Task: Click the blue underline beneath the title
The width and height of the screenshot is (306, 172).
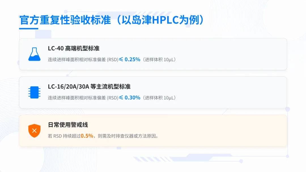Action: 29,29
